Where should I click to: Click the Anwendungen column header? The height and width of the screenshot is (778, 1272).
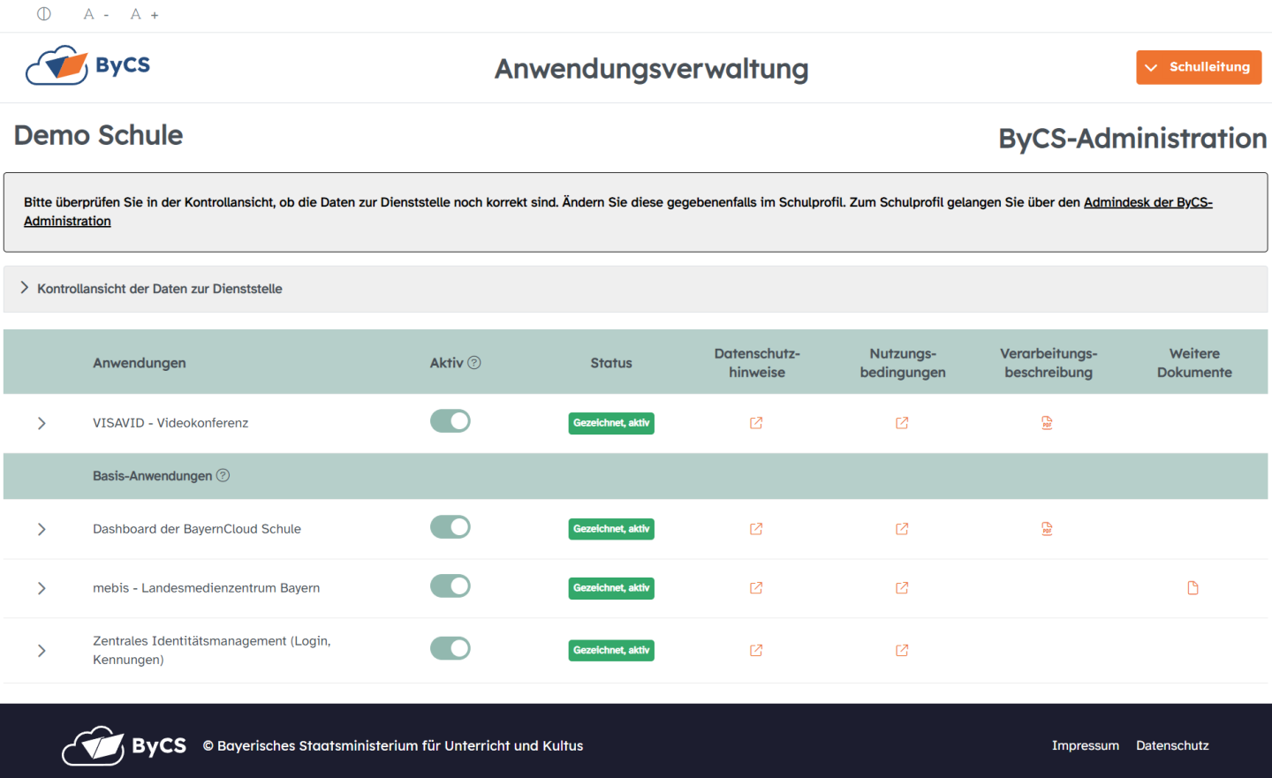click(140, 363)
